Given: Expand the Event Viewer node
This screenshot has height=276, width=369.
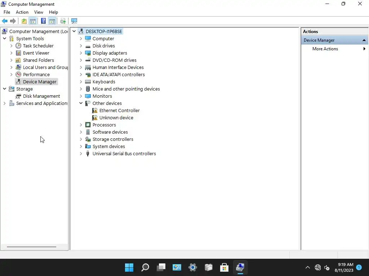Looking at the screenshot, I should coord(11,53).
